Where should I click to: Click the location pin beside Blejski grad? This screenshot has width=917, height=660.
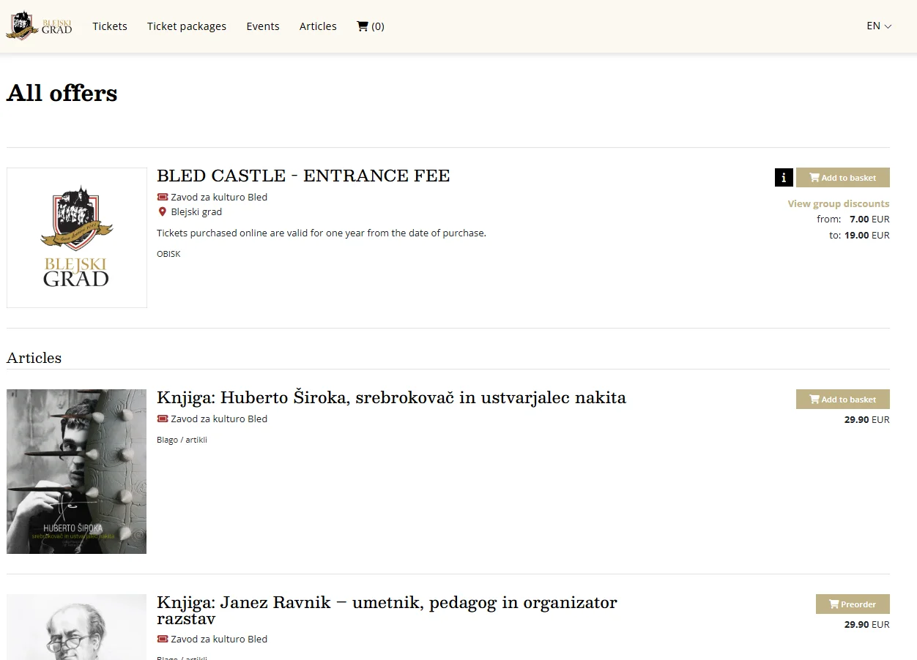tap(162, 211)
